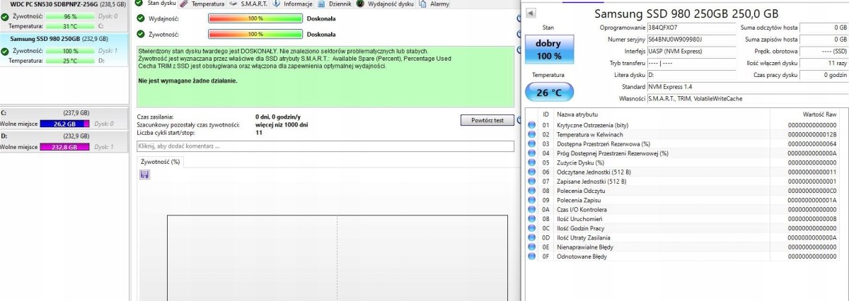The image size is (849, 301).
Task: Click blue orb beside Dostępna Przestrzeń Rezerwowa
Action: coord(532,143)
